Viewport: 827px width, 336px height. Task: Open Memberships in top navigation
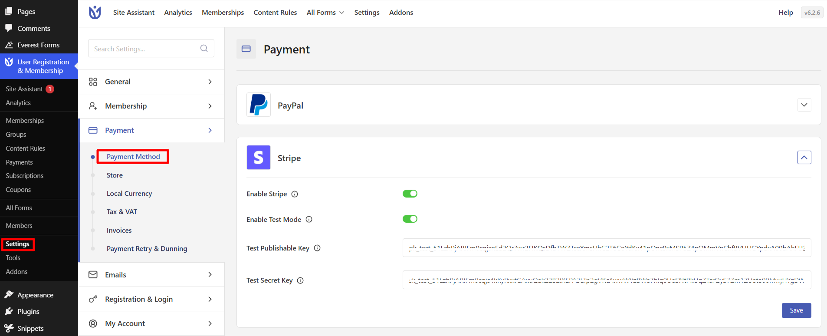point(223,13)
